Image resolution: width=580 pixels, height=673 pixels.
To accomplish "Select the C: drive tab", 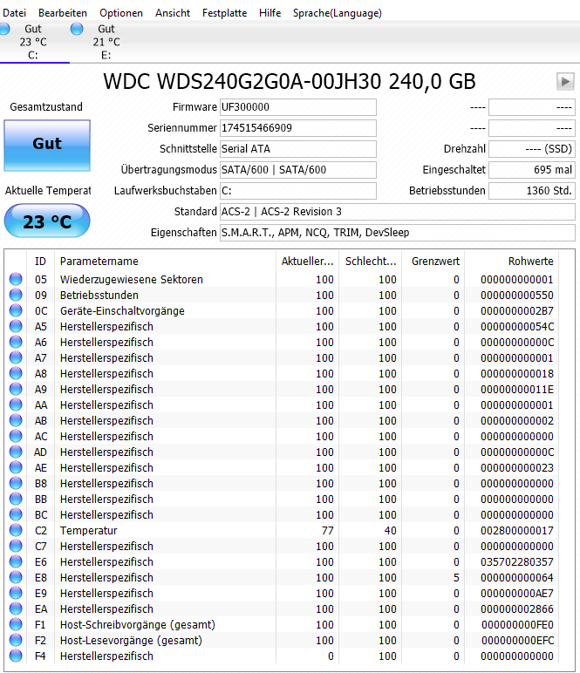I will tap(33, 42).
